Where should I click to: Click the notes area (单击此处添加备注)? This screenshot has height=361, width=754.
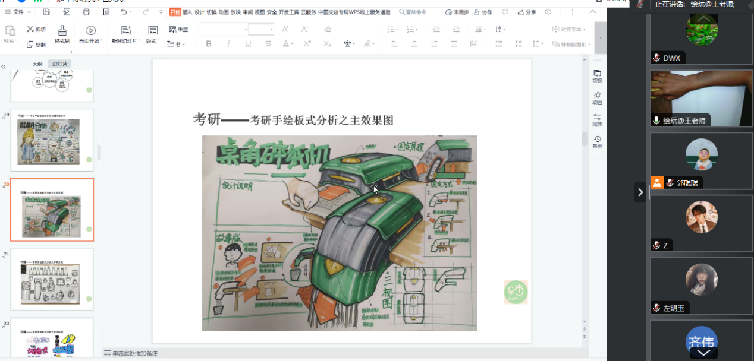point(131,353)
